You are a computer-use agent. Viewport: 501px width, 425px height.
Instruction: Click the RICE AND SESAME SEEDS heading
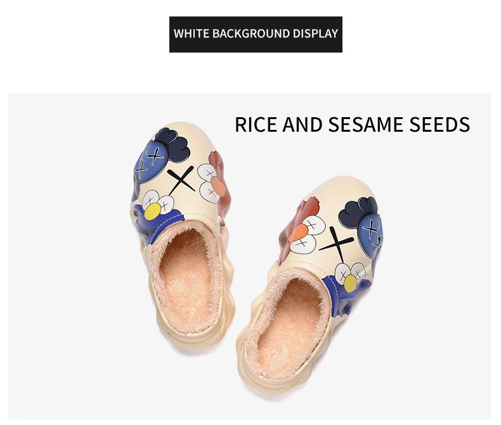(352, 124)
